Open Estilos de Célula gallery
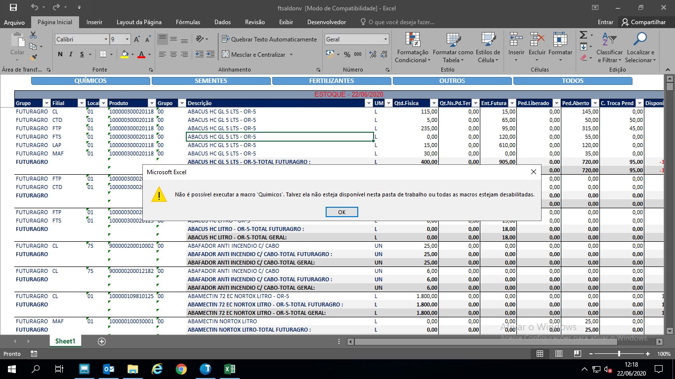This screenshot has width=675, height=379. coord(488,48)
